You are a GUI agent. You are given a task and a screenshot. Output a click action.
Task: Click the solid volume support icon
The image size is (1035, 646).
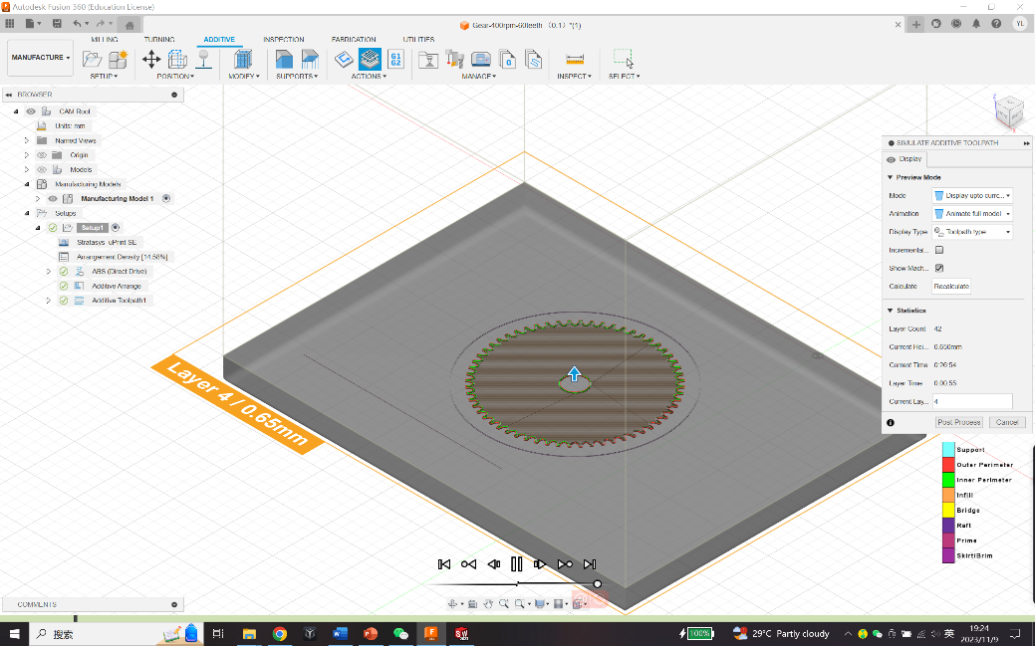click(x=284, y=60)
